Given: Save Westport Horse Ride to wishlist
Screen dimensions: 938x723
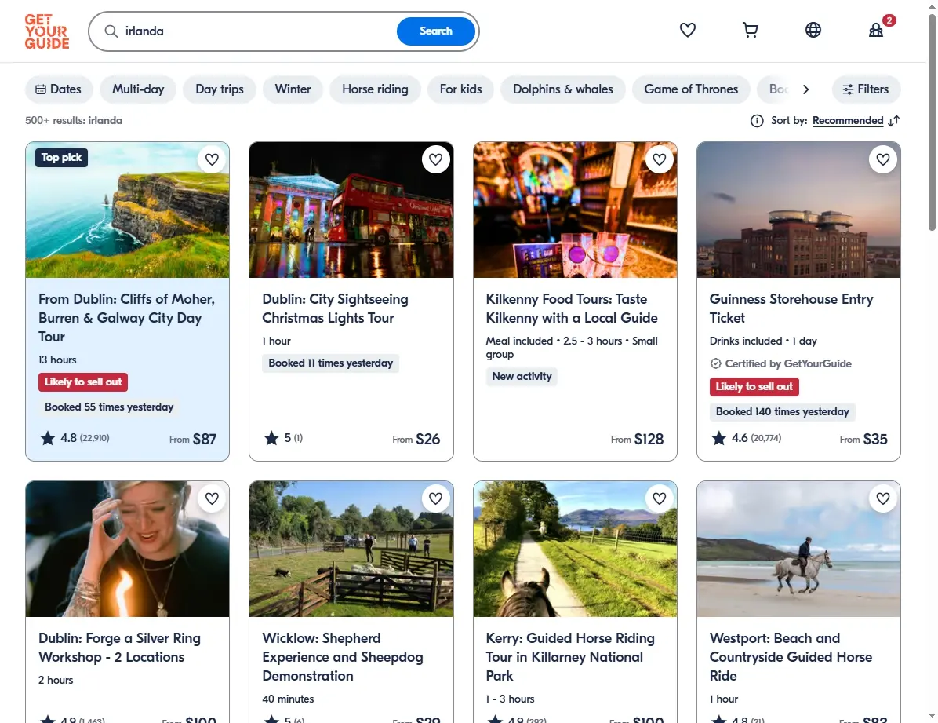Looking at the screenshot, I should tap(883, 498).
